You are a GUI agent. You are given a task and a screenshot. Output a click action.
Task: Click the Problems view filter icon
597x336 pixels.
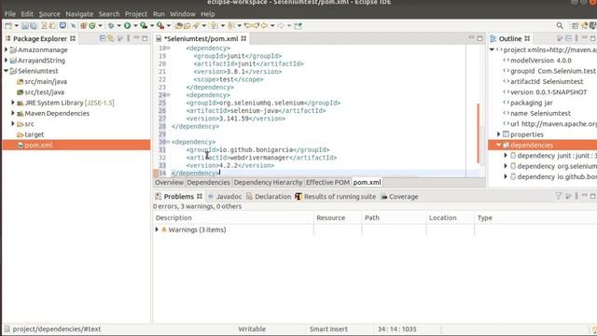pyautogui.click(x=558, y=196)
